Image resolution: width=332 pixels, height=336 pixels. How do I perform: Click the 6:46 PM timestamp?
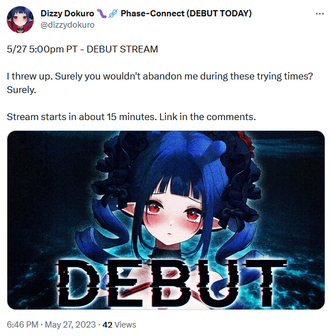23,325
